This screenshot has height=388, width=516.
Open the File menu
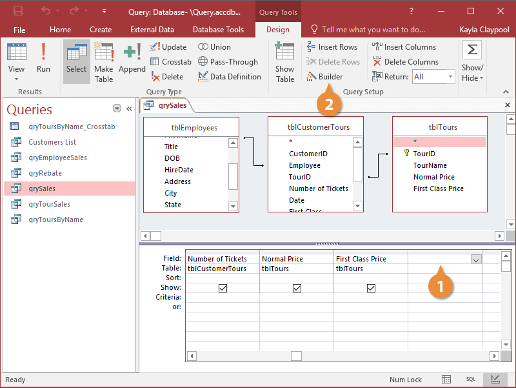coord(19,30)
